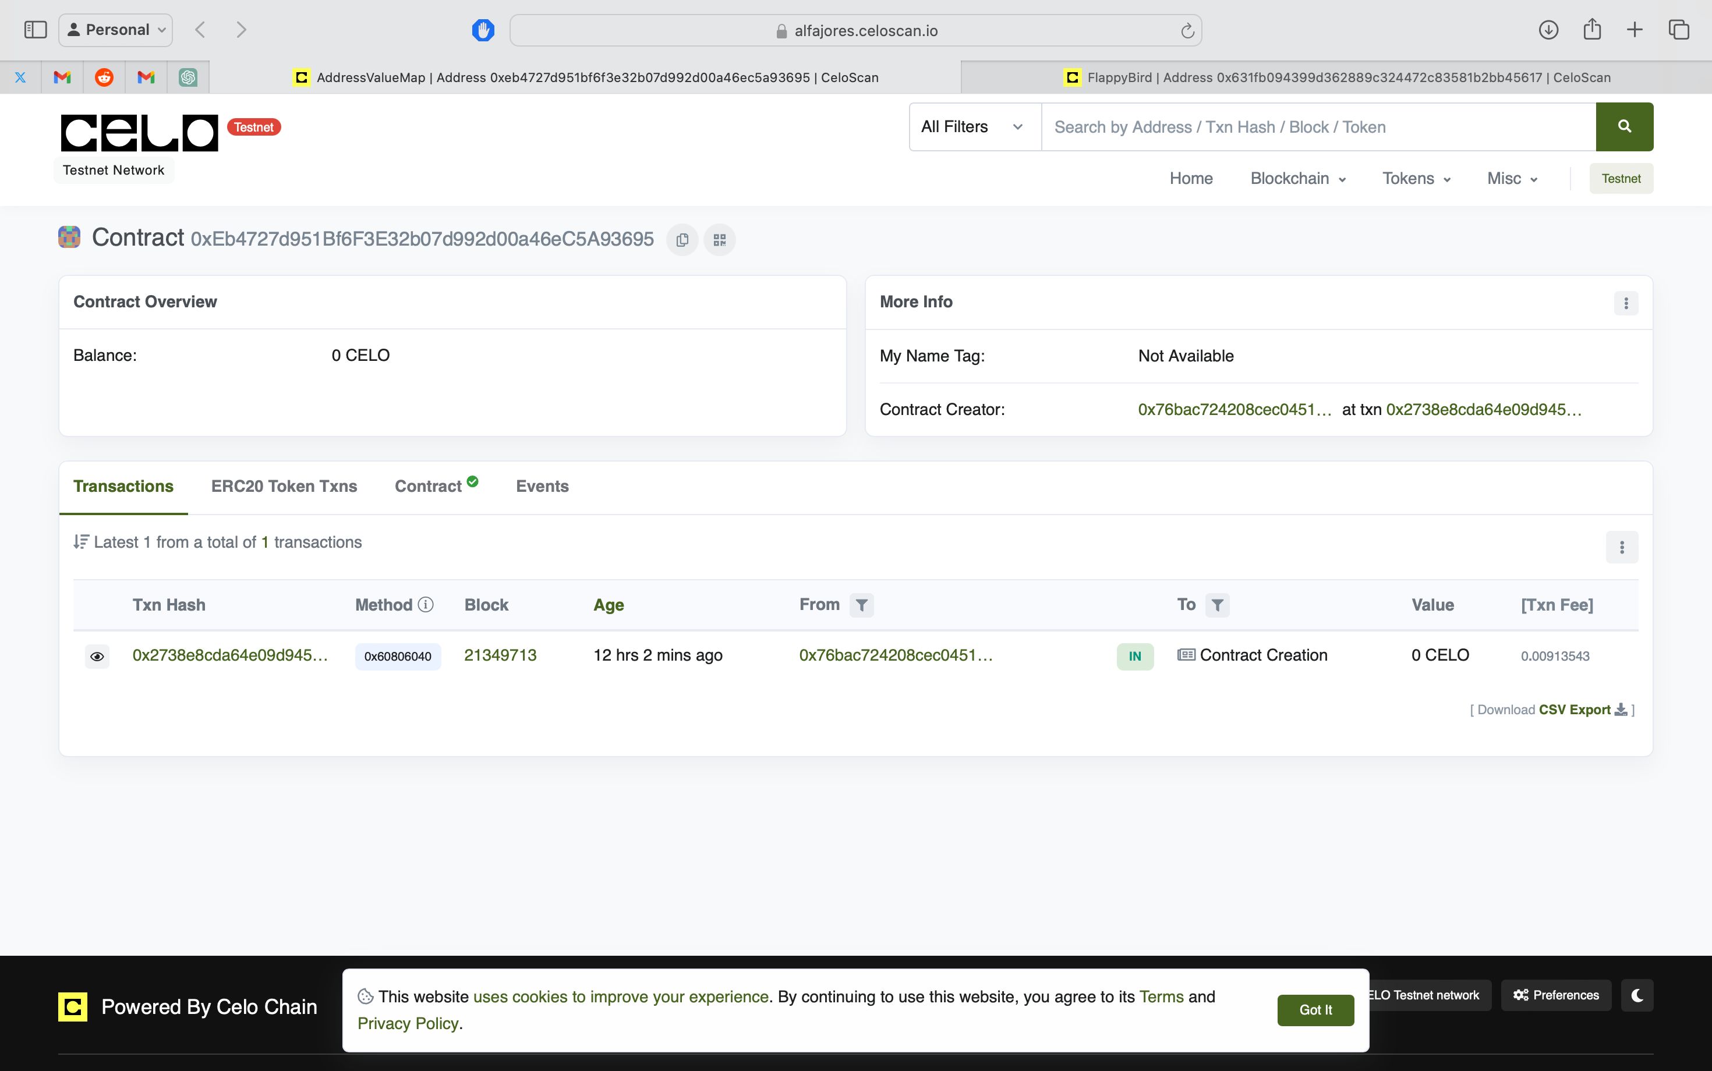This screenshot has width=1712, height=1071.
Task: Open the Personal profile dropdown
Action: (x=115, y=30)
